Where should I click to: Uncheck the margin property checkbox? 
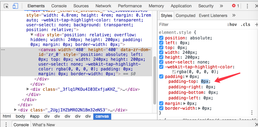[x=161, y=103]
